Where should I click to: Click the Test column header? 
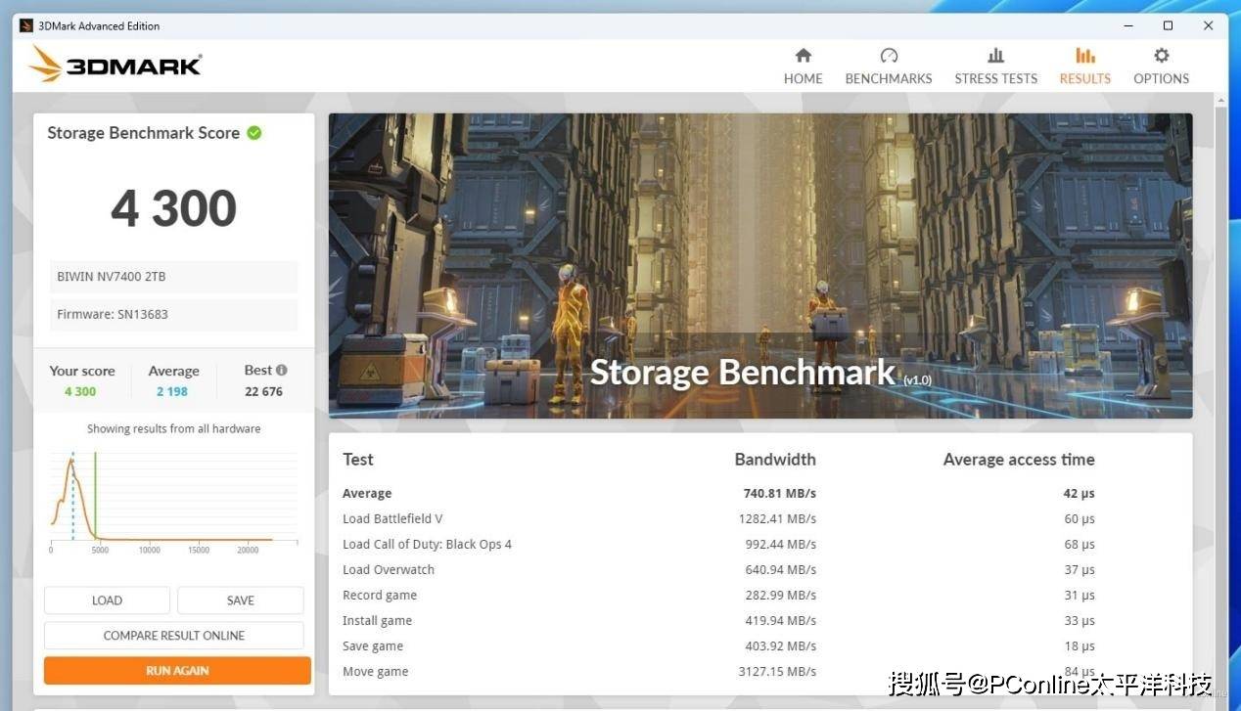pyautogui.click(x=358, y=460)
